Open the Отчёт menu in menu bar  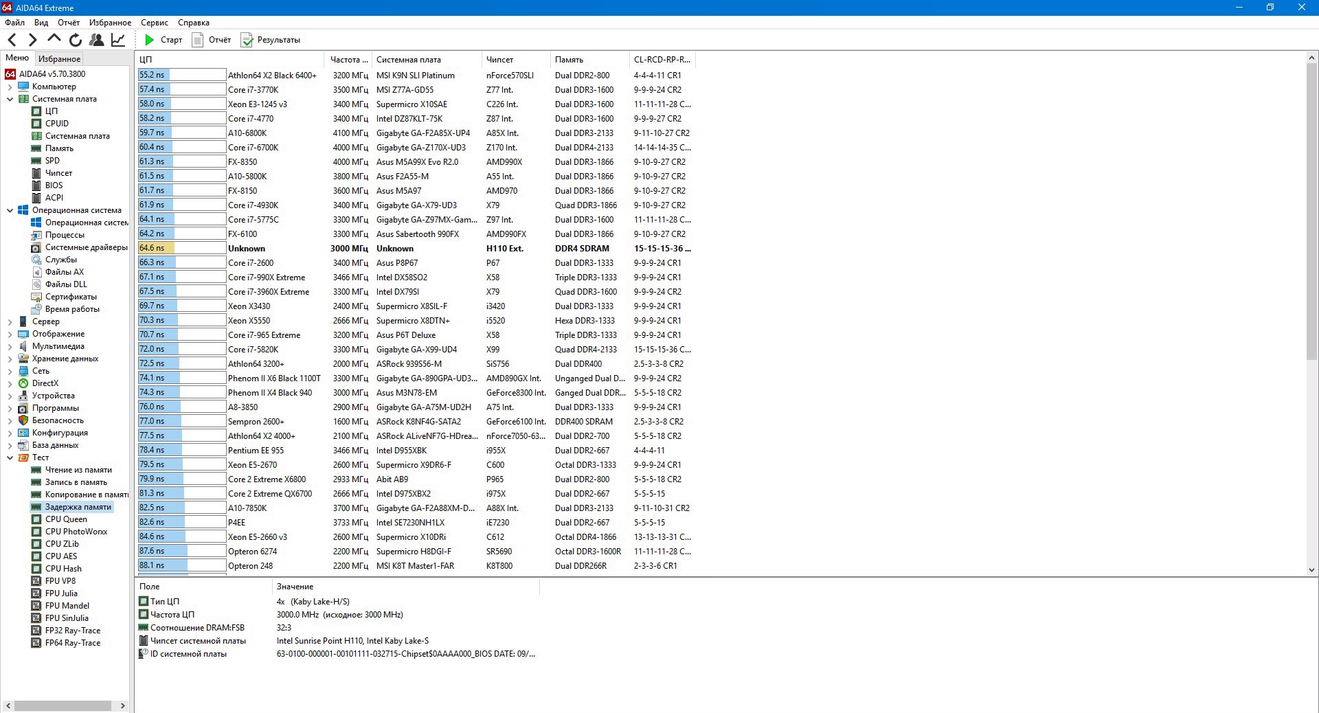pyautogui.click(x=69, y=23)
